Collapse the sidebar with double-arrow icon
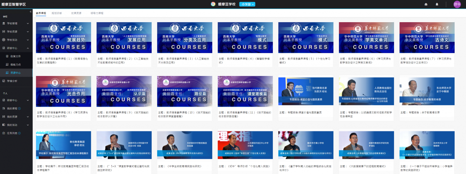The image size is (466, 174). click(31, 12)
